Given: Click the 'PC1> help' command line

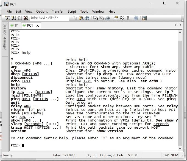Looking at the screenshot, I should coord(21,52).
